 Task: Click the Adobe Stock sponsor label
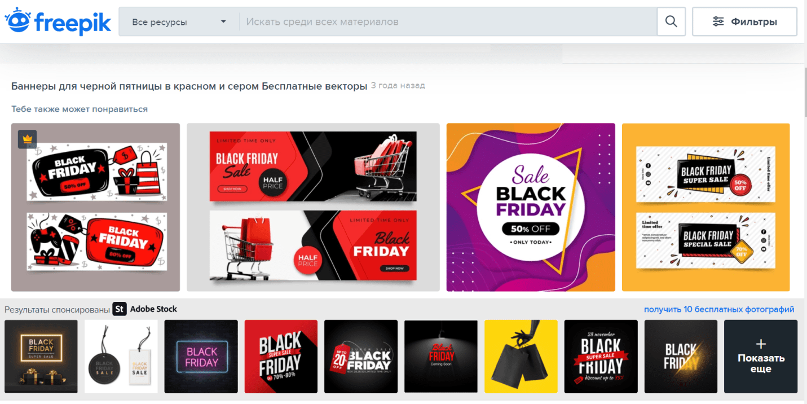(x=153, y=309)
